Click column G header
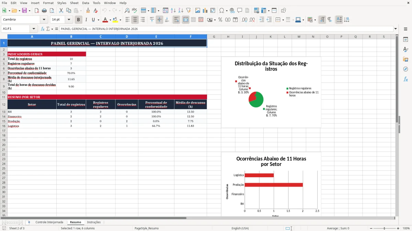Image resolution: width=412 pixels, height=231 pixels. pos(214,37)
